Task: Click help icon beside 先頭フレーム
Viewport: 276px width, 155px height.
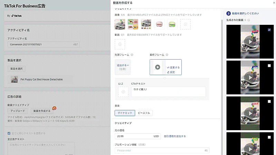Action: pyautogui.click(x=132, y=55)
